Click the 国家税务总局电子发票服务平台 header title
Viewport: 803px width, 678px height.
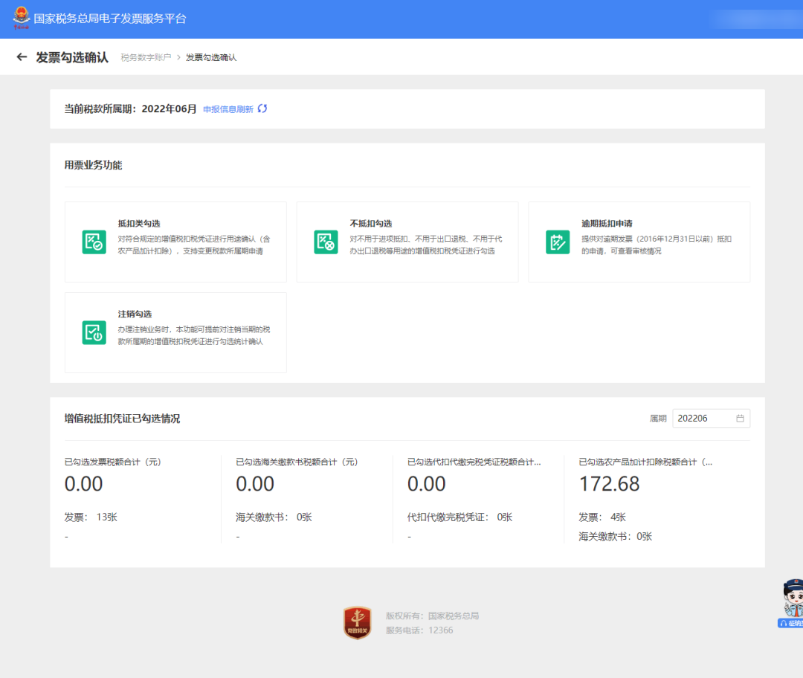[x=110, y=19]
